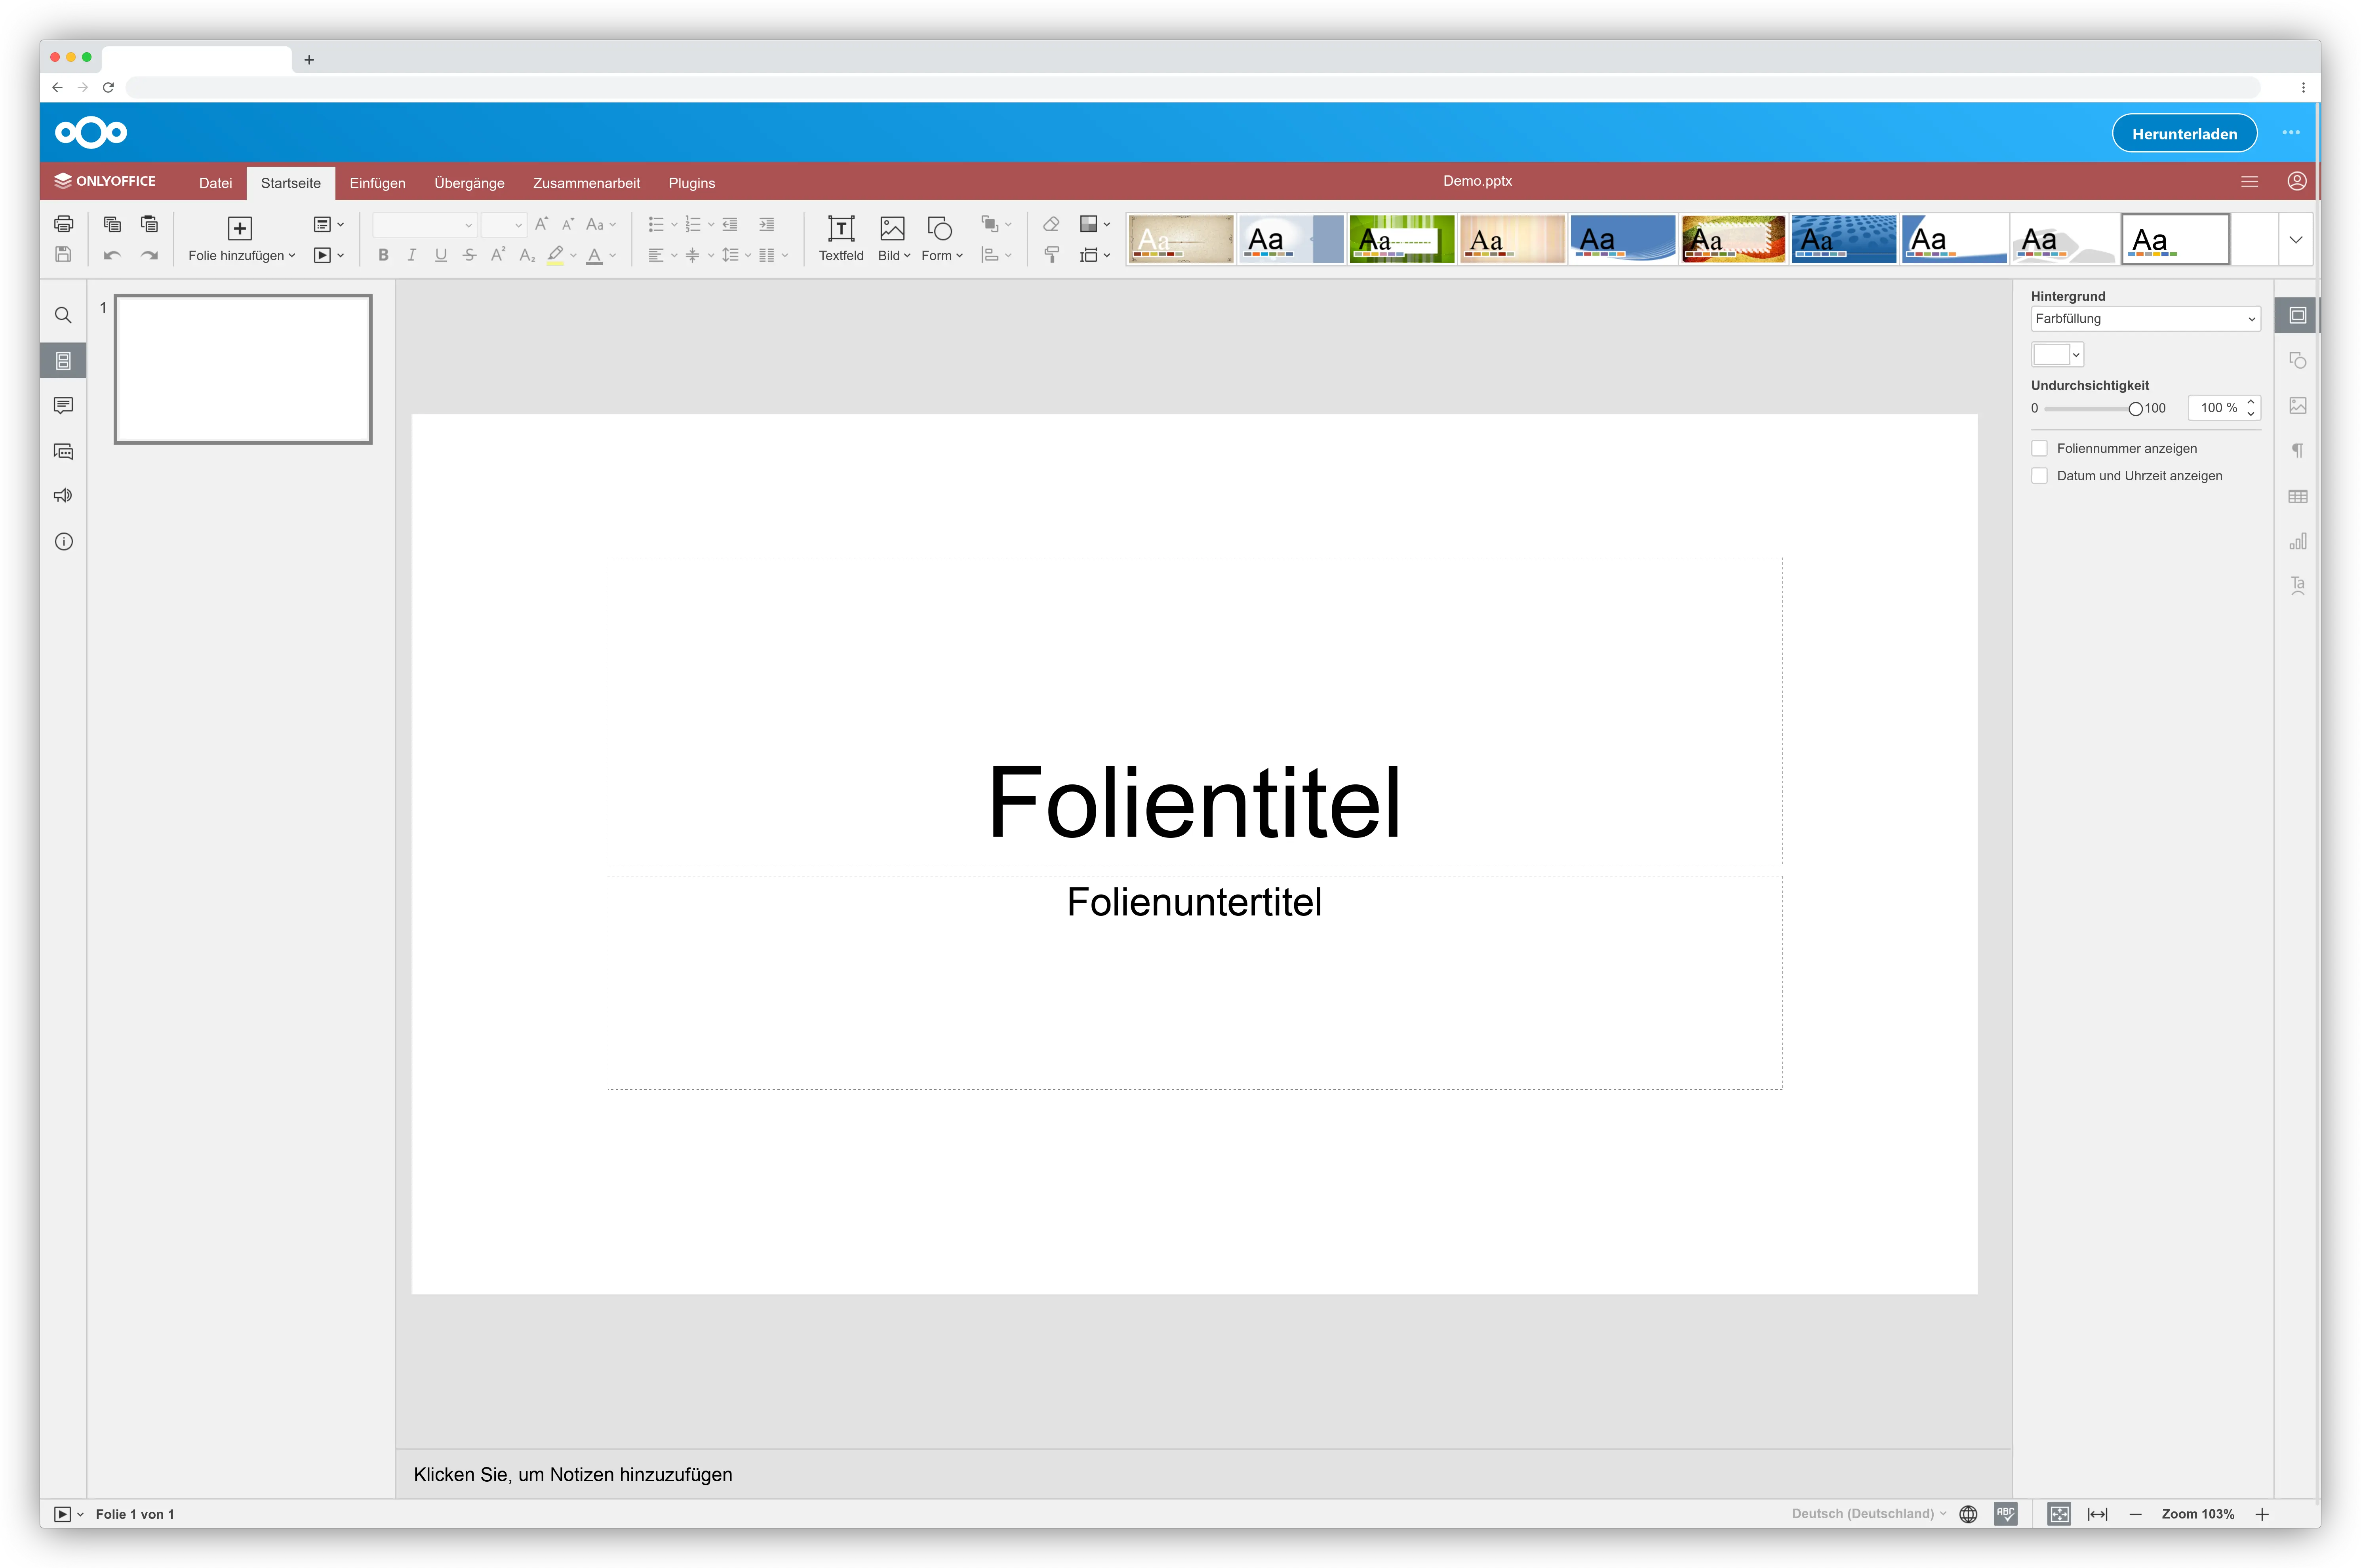Toggle spell checking in status bar
Screen dimensions: 2361x1568
[x=2005, y=1514]
